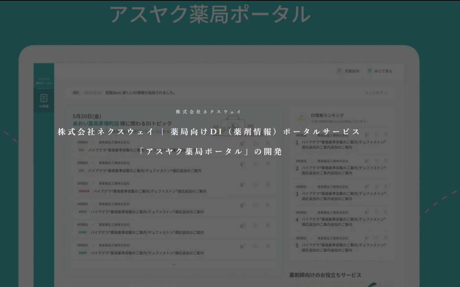Click the あおい薬局茅場町店 pharmacy name
This screenshot has width=460, height=287.
coord(96,123)
